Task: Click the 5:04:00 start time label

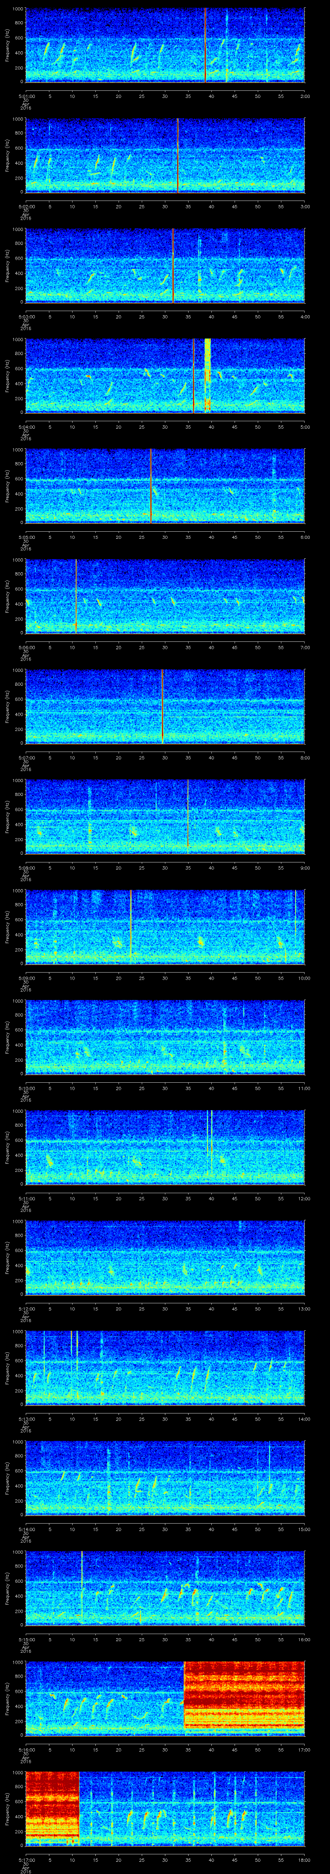Action: (26, 427)
